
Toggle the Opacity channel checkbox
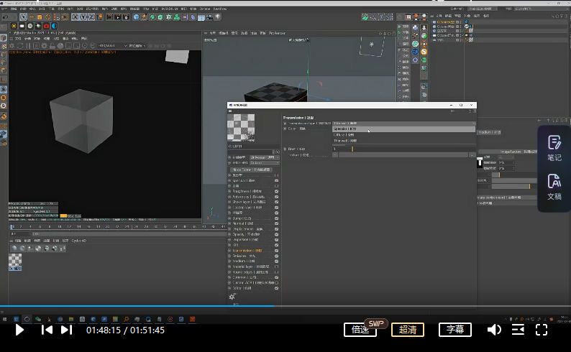coord(276,234)
